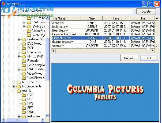Image resolution: width=162 pixels, height=123 pixels.
Task: Expand the SWF to Video folder node
Action: click(19, 69)
